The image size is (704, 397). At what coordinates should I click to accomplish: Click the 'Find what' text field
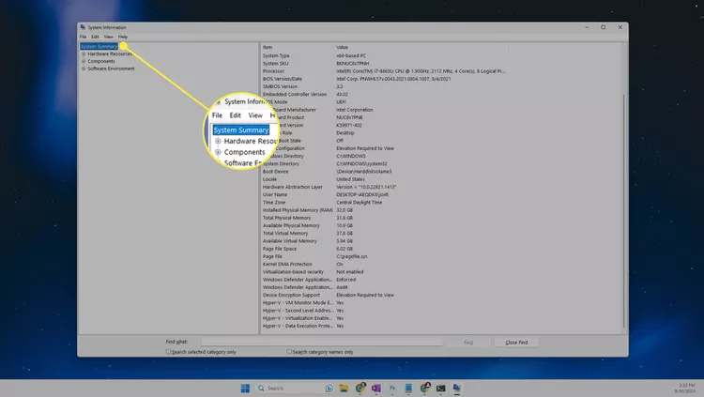[322, 342]
